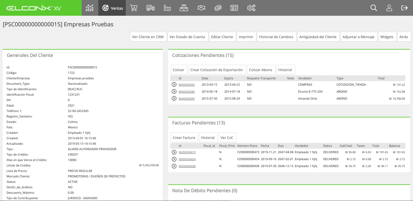Click the Cotizar button

(179, 70)
